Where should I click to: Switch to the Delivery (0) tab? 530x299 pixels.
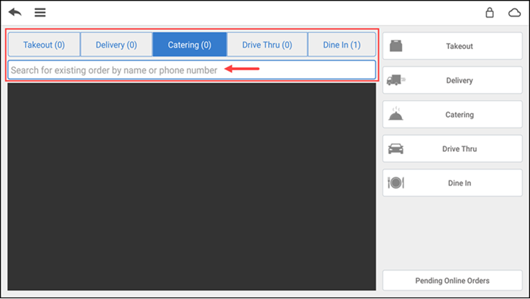coord(117,45)
